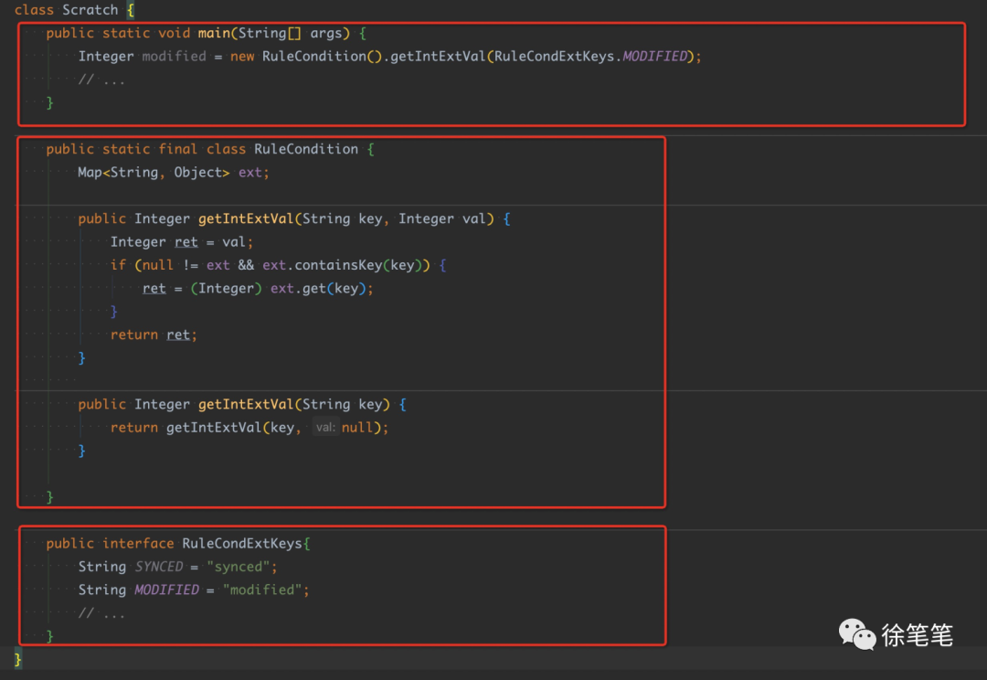Click the lowercase "modified" string literal
The height and width of the screenshot is (680, 987).
(x=262, y=590)
